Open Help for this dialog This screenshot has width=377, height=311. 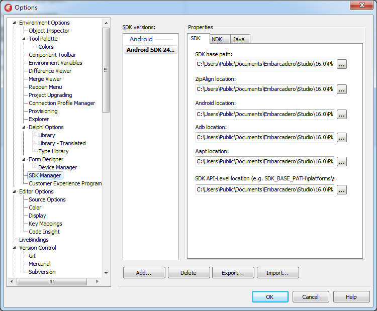tap(351, 297)
